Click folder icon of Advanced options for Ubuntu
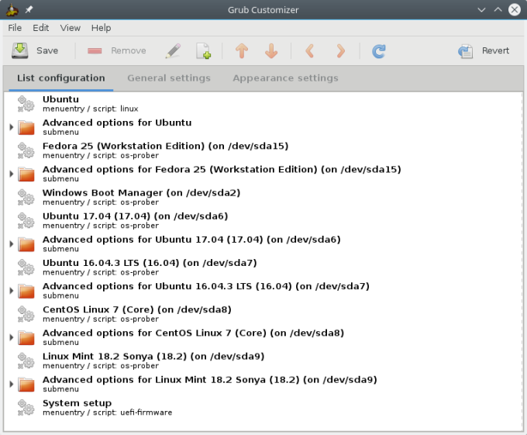 (x=26, y=127)
